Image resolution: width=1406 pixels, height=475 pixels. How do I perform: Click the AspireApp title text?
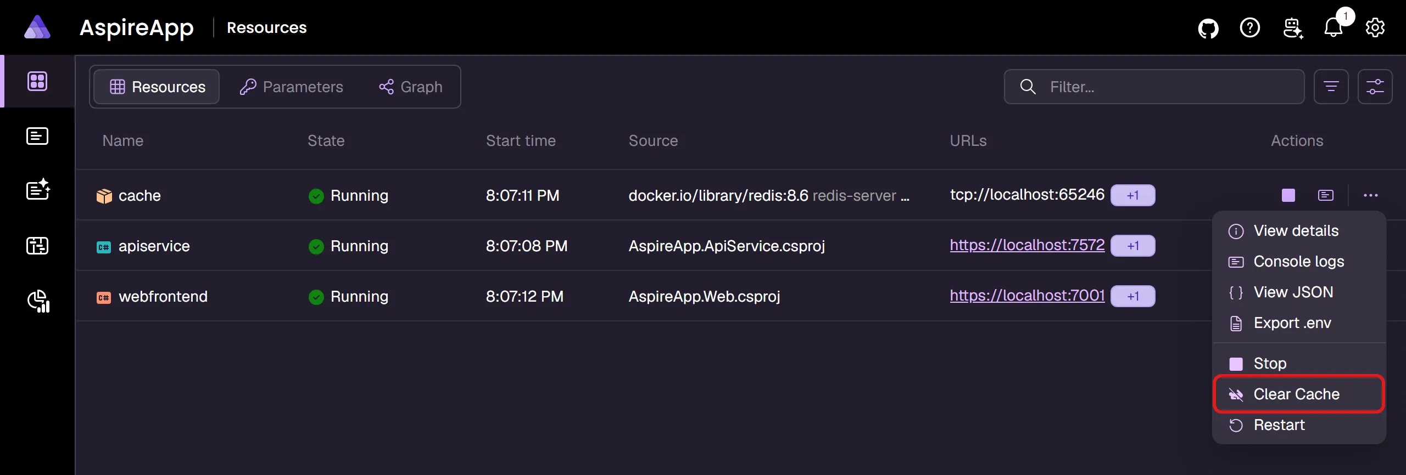coord(137,28)
